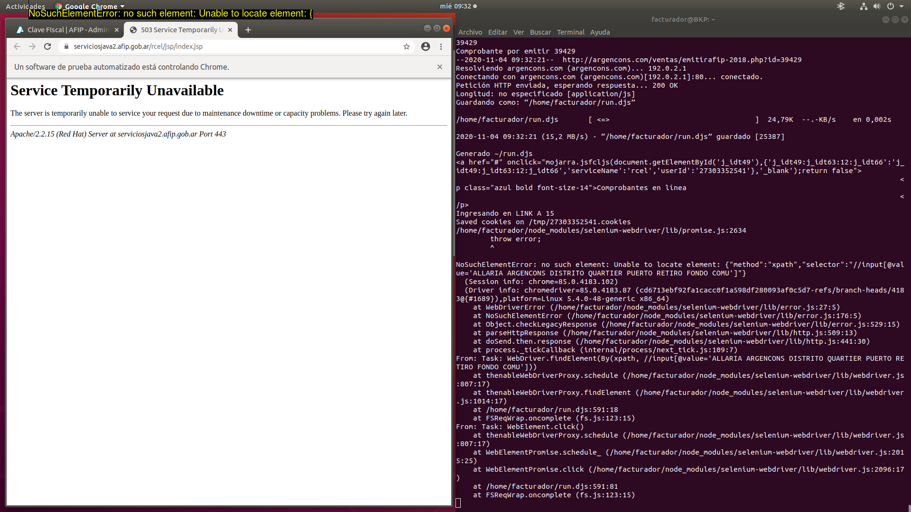Close the 503 Service Temporarily tab
This screenshot has width=911, height=512.
coord(230,30)
